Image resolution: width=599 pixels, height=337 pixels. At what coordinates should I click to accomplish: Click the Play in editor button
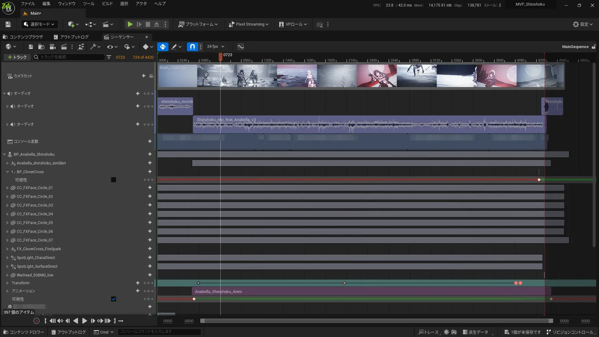(130, 24)
